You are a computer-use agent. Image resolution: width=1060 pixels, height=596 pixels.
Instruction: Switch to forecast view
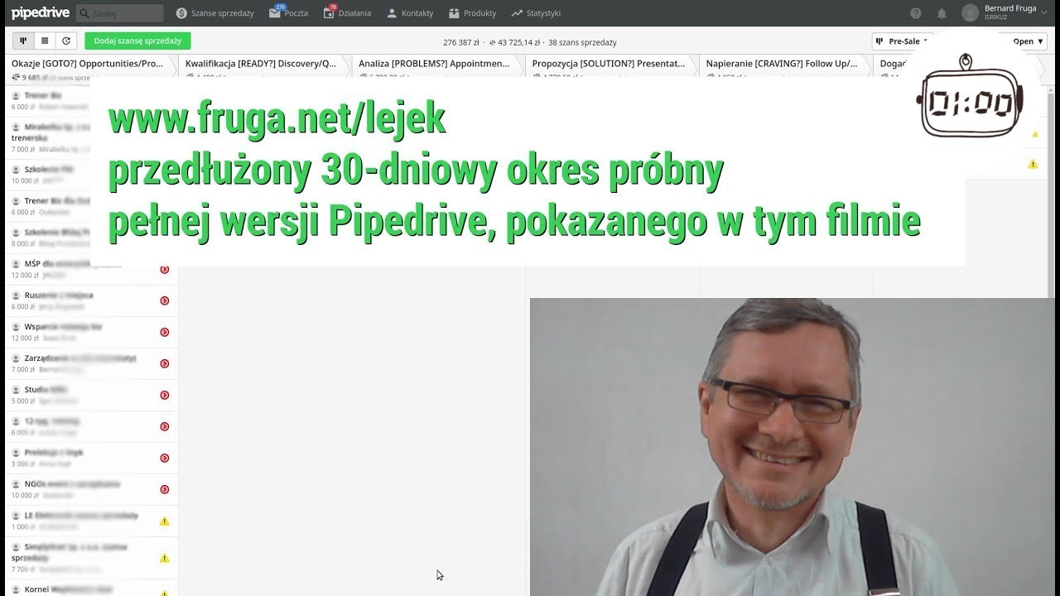66,41
